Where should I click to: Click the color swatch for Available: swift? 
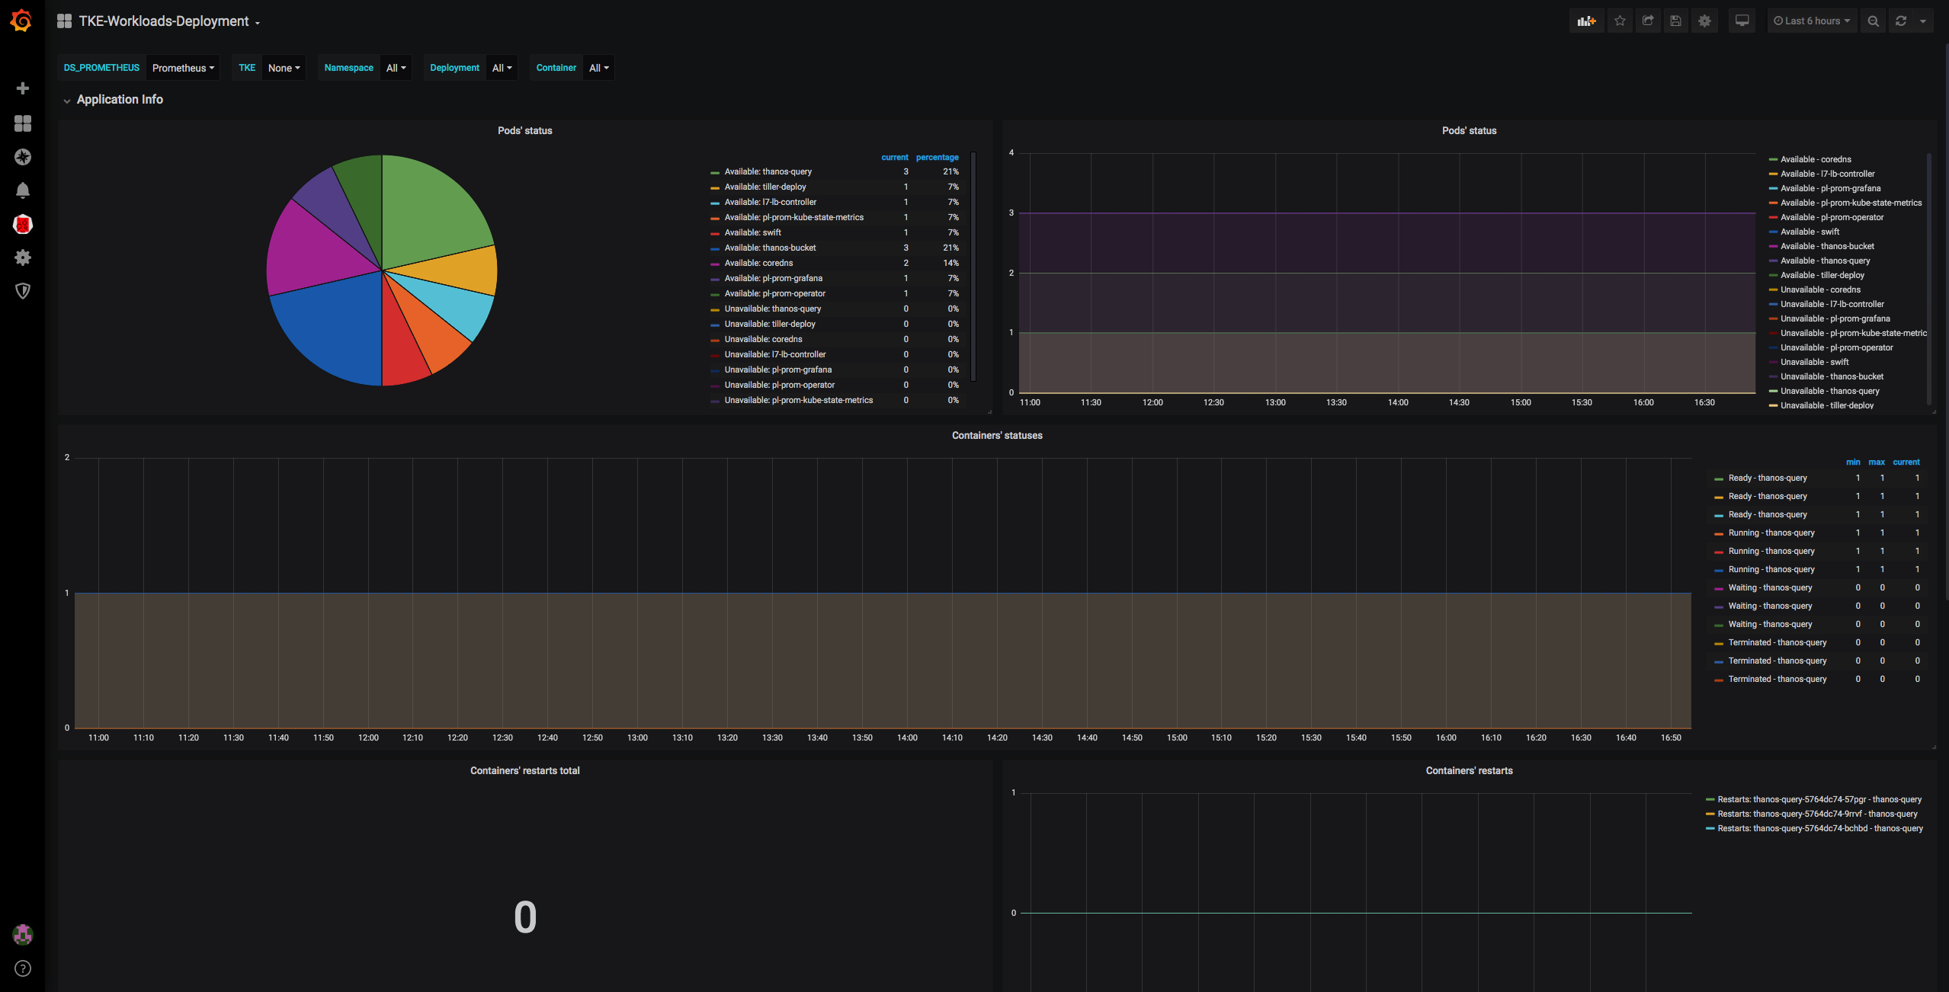pos(714,233)
